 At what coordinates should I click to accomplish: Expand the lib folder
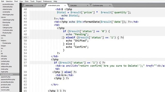click(x=2, y=53)
